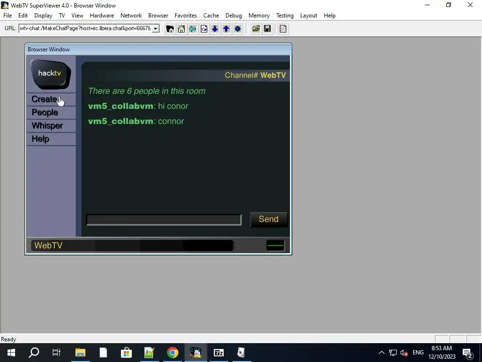The image size is (482, 362).
Task: Click the blue globe toolbar icon
Action: click(238, 29)
